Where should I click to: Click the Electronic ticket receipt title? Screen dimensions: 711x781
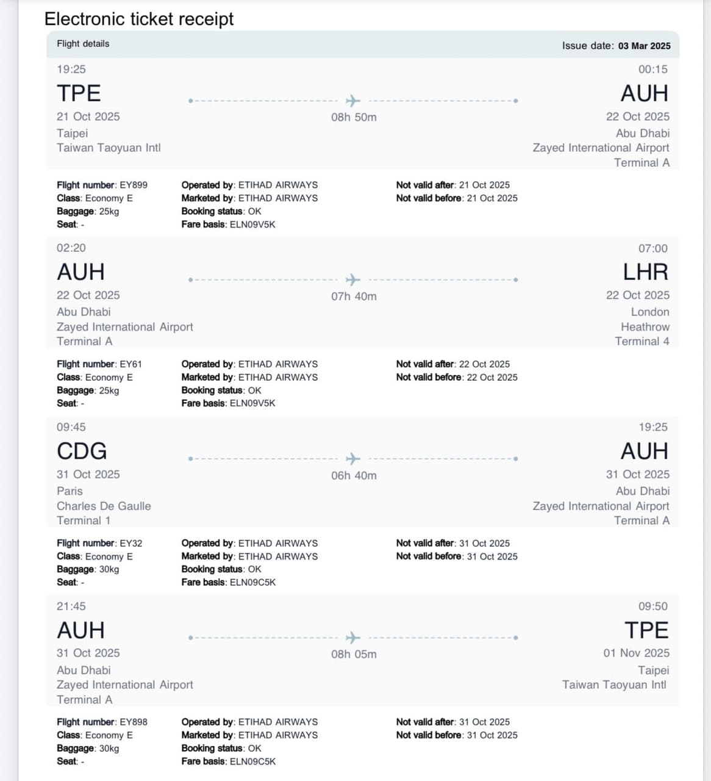(x=139, y=19)
